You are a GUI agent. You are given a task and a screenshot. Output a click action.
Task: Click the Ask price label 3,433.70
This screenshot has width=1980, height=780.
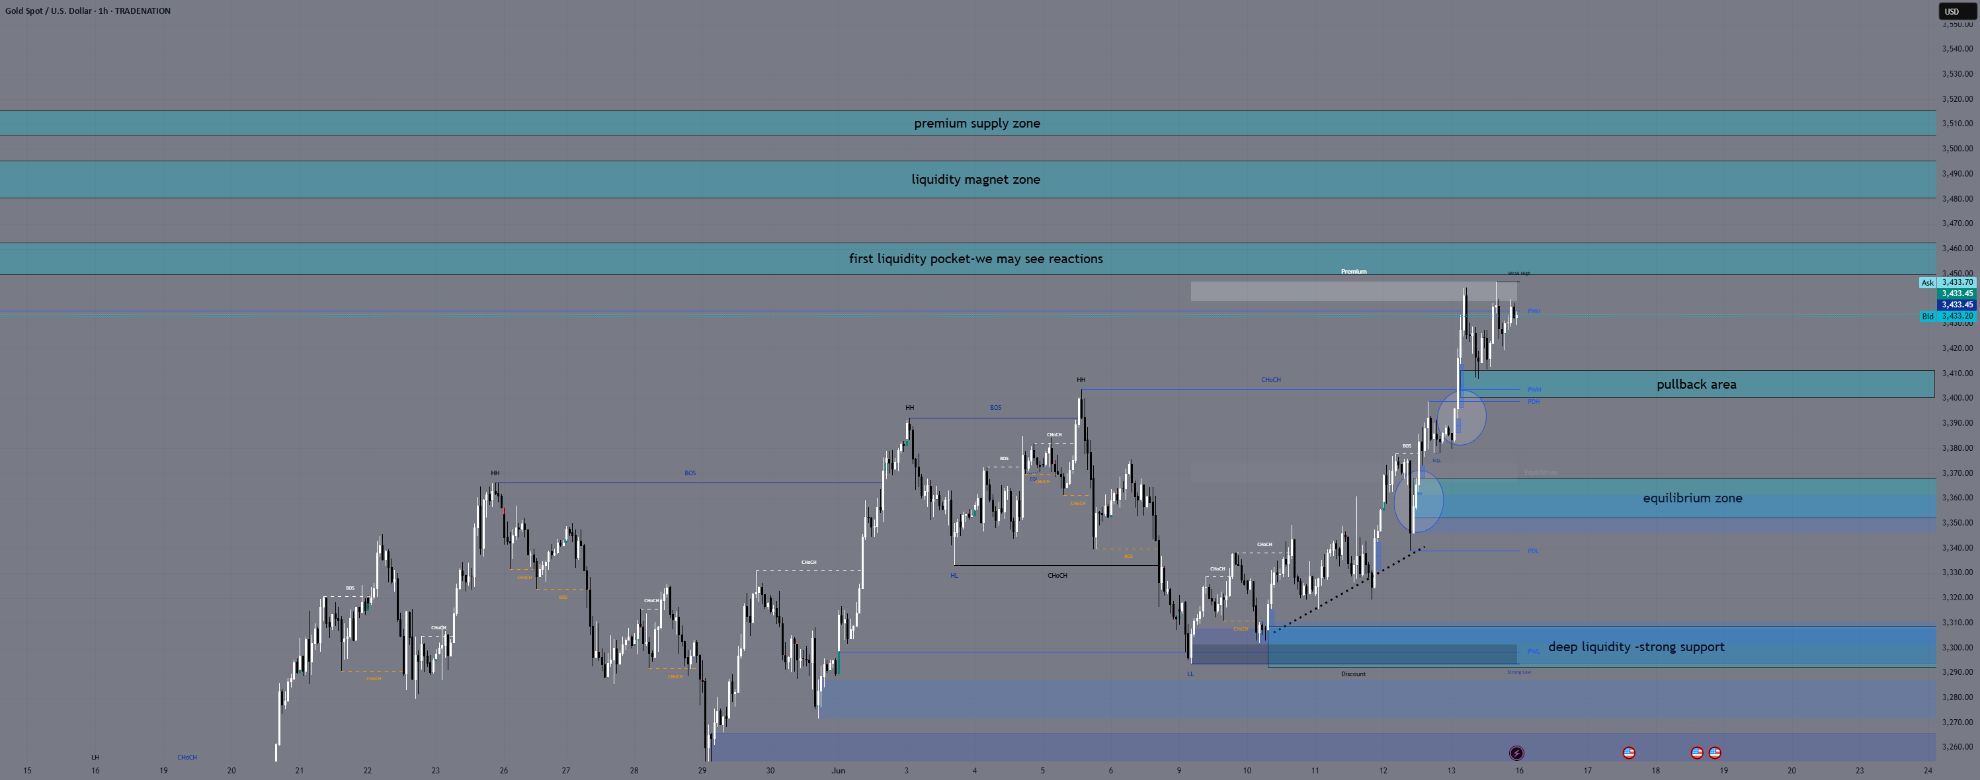coord(1957,283)
